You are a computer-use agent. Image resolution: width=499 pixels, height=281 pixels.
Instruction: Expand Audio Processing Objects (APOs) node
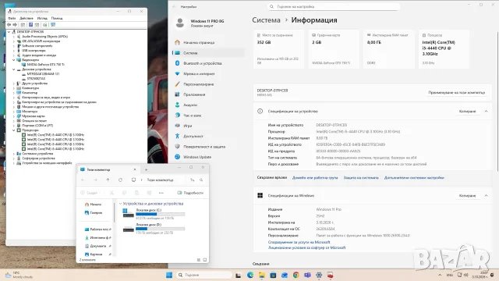click(x=14, y=37)
